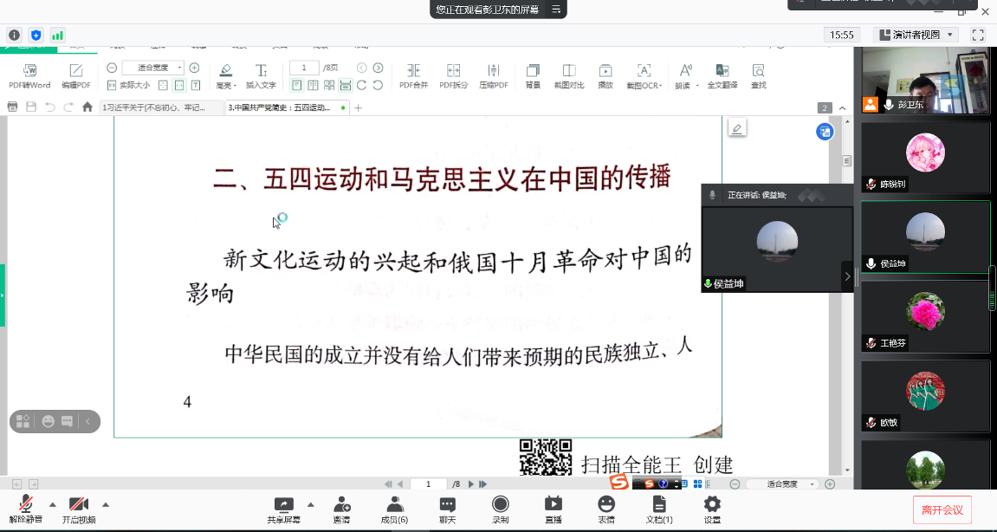Click the page number field in toolbar
This screenshot has height=532, width=997.
[x=304, y=68]
